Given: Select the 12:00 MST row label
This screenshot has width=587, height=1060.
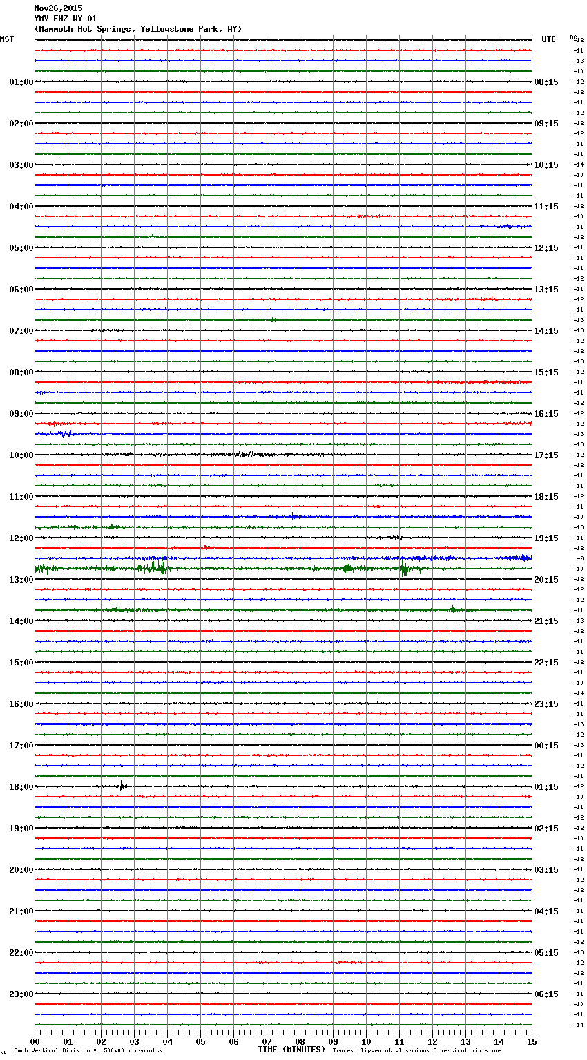Looking at the screenshot, I should [x=21, y=538].
